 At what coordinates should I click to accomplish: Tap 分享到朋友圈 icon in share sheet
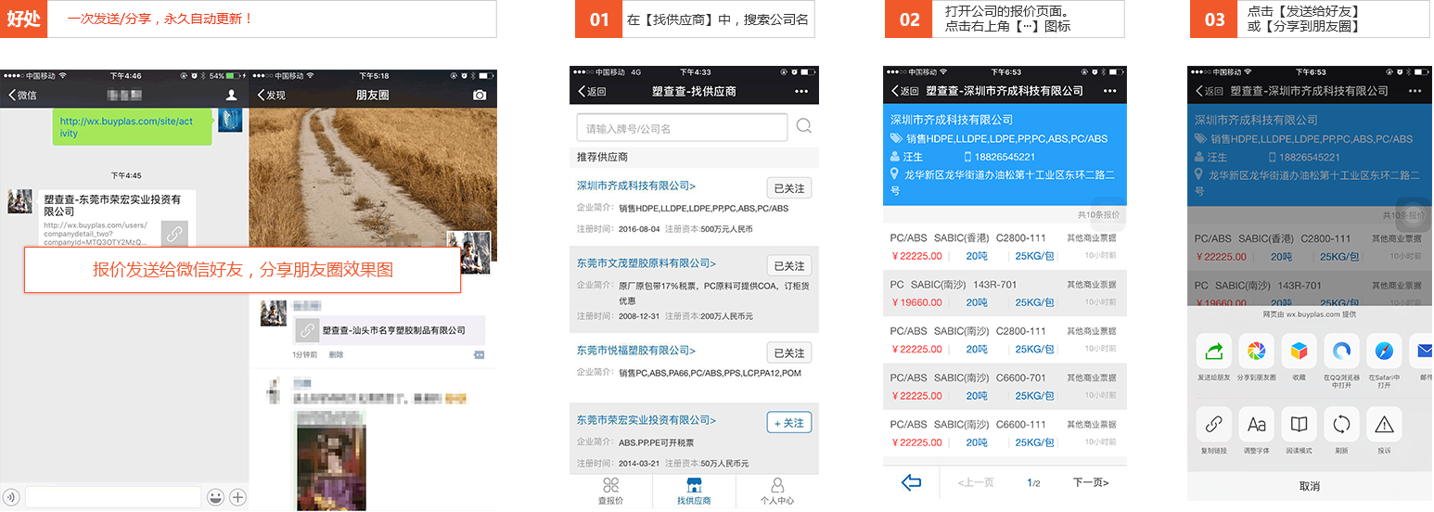point(1256,351)
